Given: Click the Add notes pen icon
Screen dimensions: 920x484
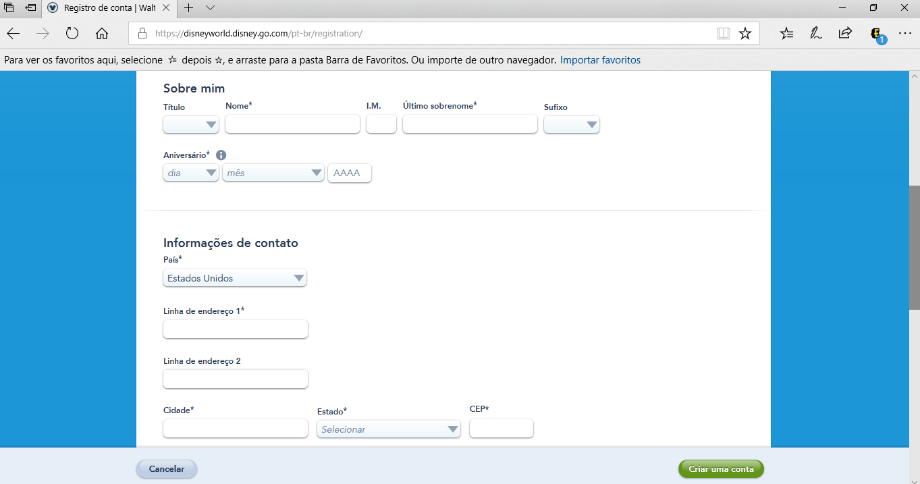Looking at the screenshot, I should pos(815,33).
